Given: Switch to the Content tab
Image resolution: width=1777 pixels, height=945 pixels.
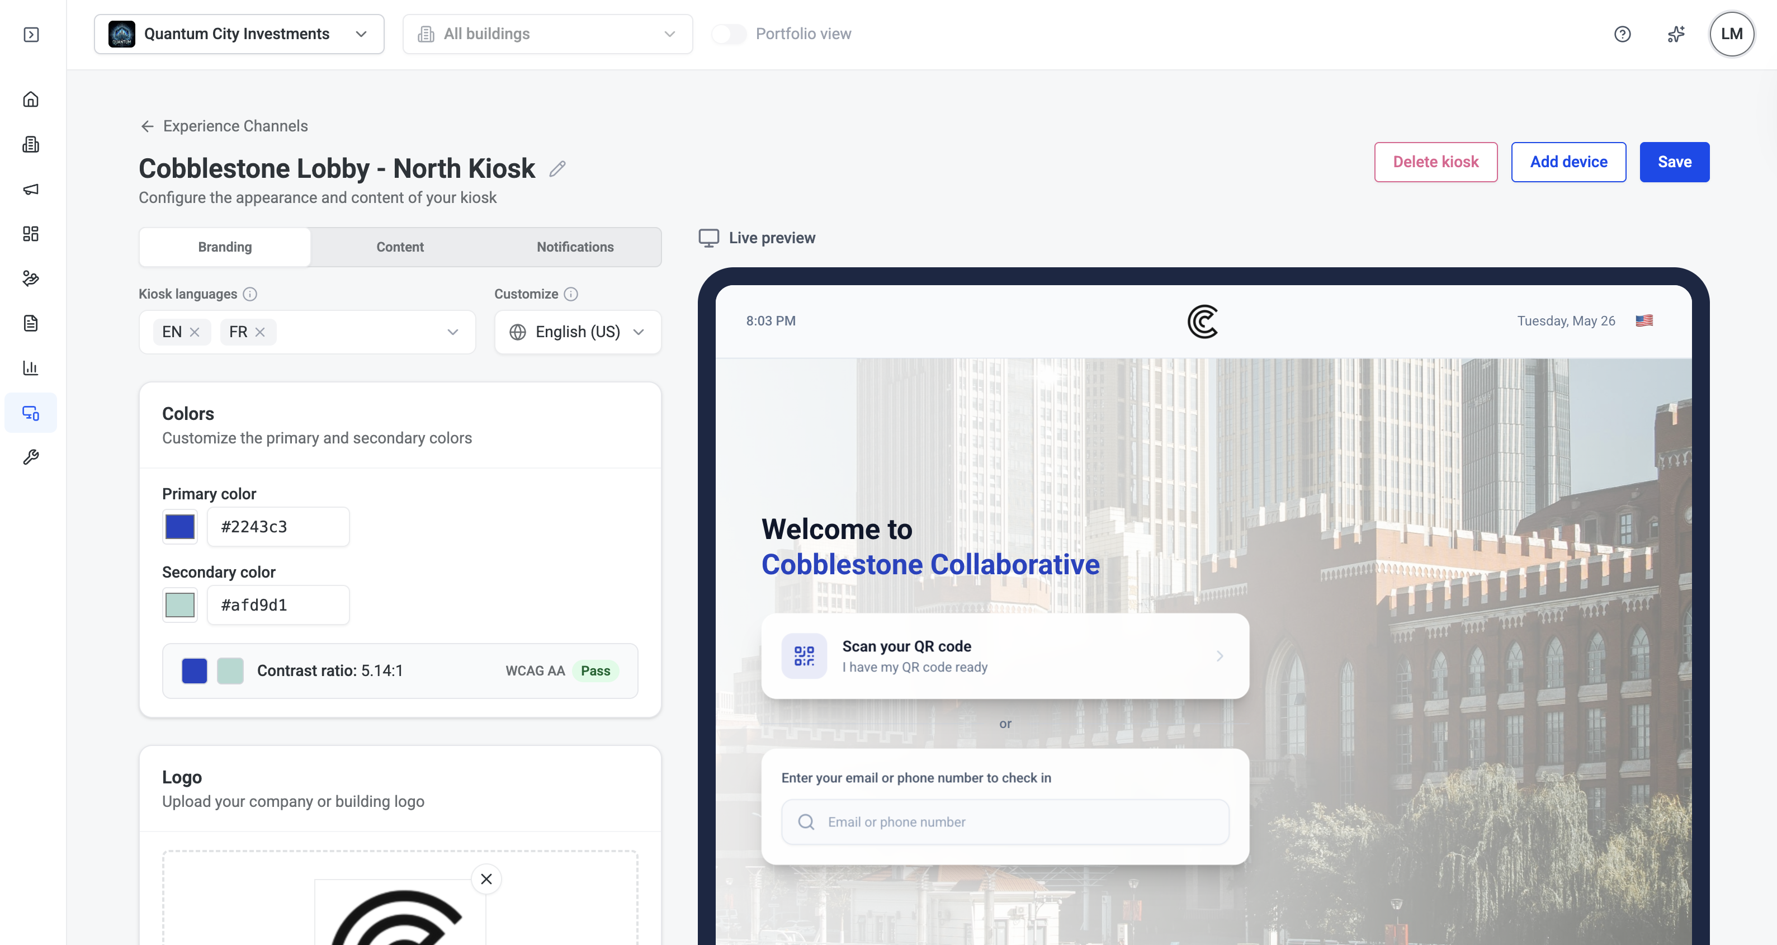Looking at the screenshot, I should pyautogui.click(x=400, y=247).
